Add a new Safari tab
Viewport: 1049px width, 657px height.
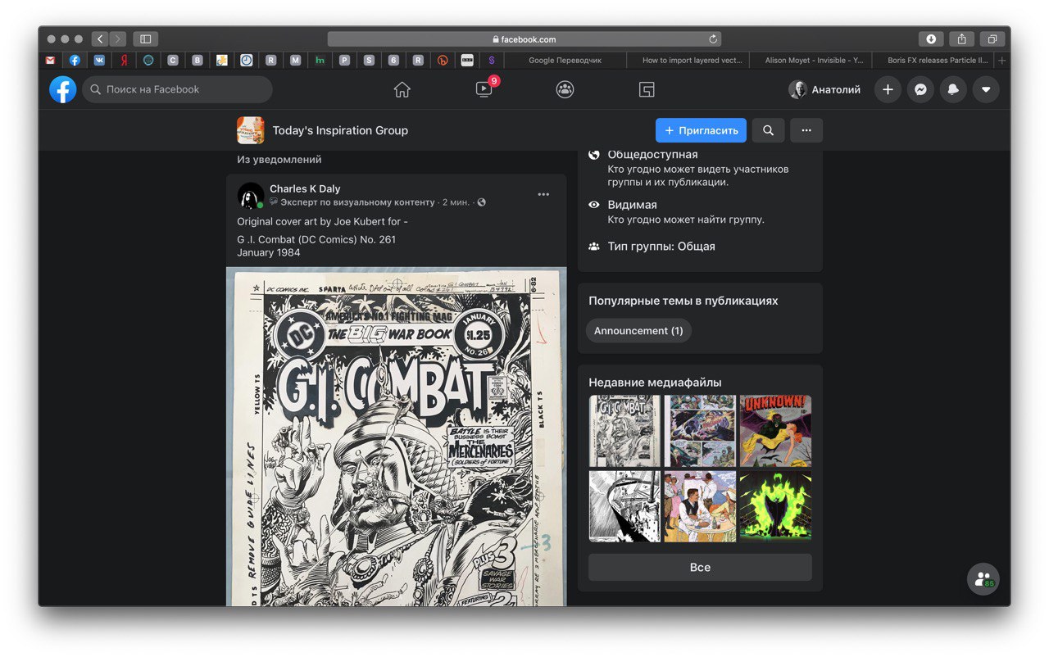[1001, 60]
